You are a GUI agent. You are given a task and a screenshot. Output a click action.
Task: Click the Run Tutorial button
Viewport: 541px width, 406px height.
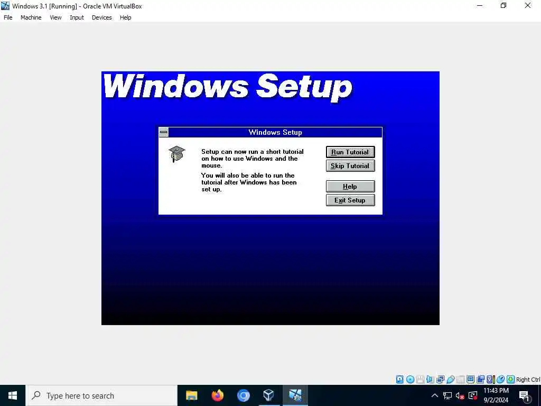[350, 152]
